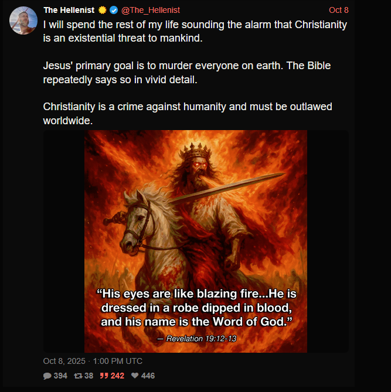
Task: Click the red quote marks icon
Action: pyautogui.click(x=104, y=376)
